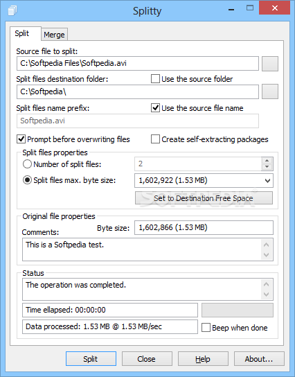Image resolution: width=295 pixels, height=377 pixels.
Task: Click the Splitty app icon in title bar
Action: point(12,11)
